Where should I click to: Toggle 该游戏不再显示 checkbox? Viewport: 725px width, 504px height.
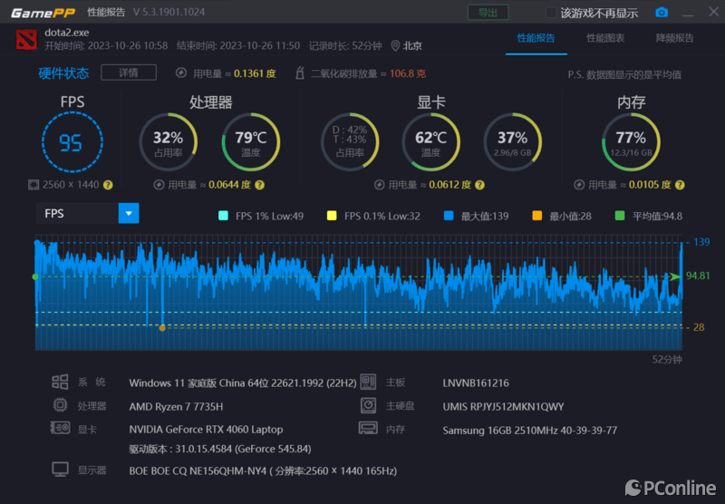pyautogui.click(x=551, y=13)
